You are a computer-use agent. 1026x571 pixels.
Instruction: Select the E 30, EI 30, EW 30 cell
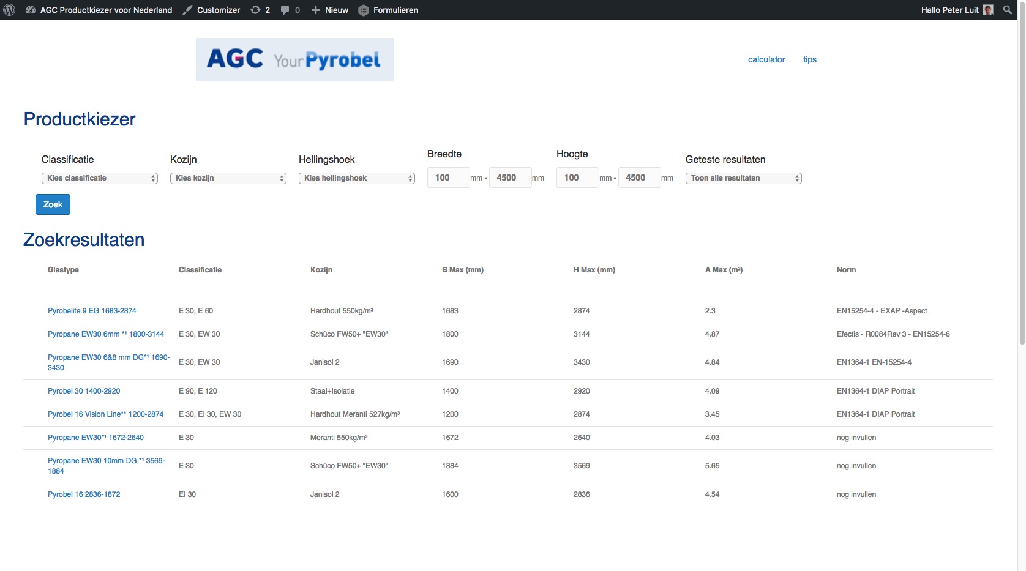point(210,414)
